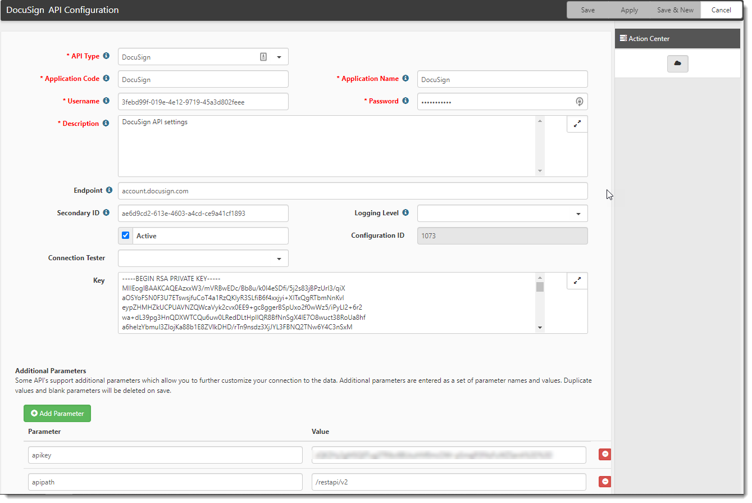Click the Add Parameter button
The height and width of the screenshot is (503, 752).
coord(57,414)
